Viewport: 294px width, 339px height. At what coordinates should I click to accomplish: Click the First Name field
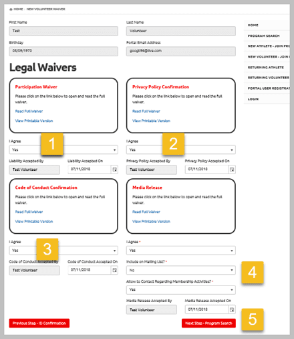point(63,31)
